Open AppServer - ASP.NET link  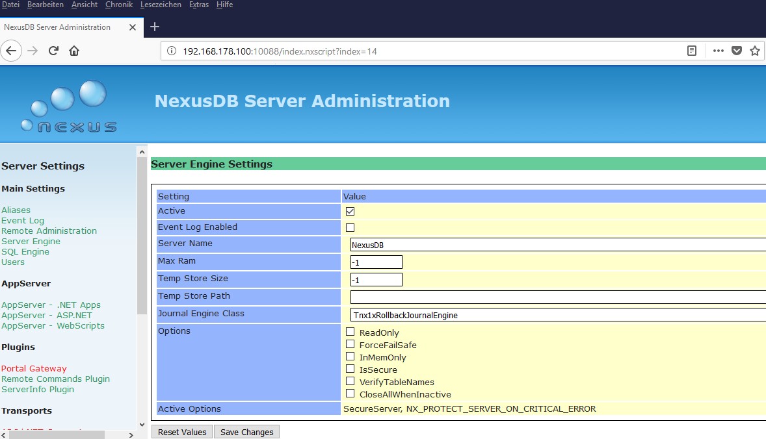click(x=46, y=315)
